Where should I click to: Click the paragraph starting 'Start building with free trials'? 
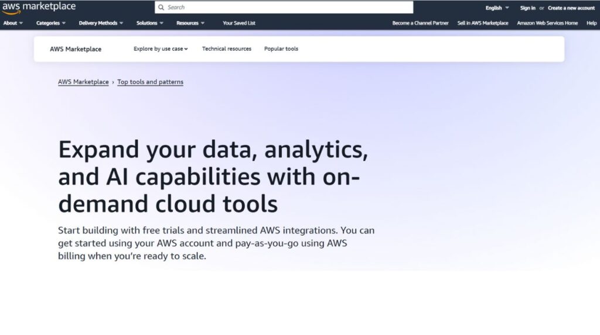pos(216,243)
